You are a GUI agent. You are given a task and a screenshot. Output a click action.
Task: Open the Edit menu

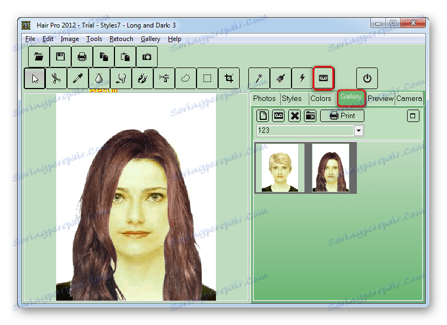[x=48, y=39]
